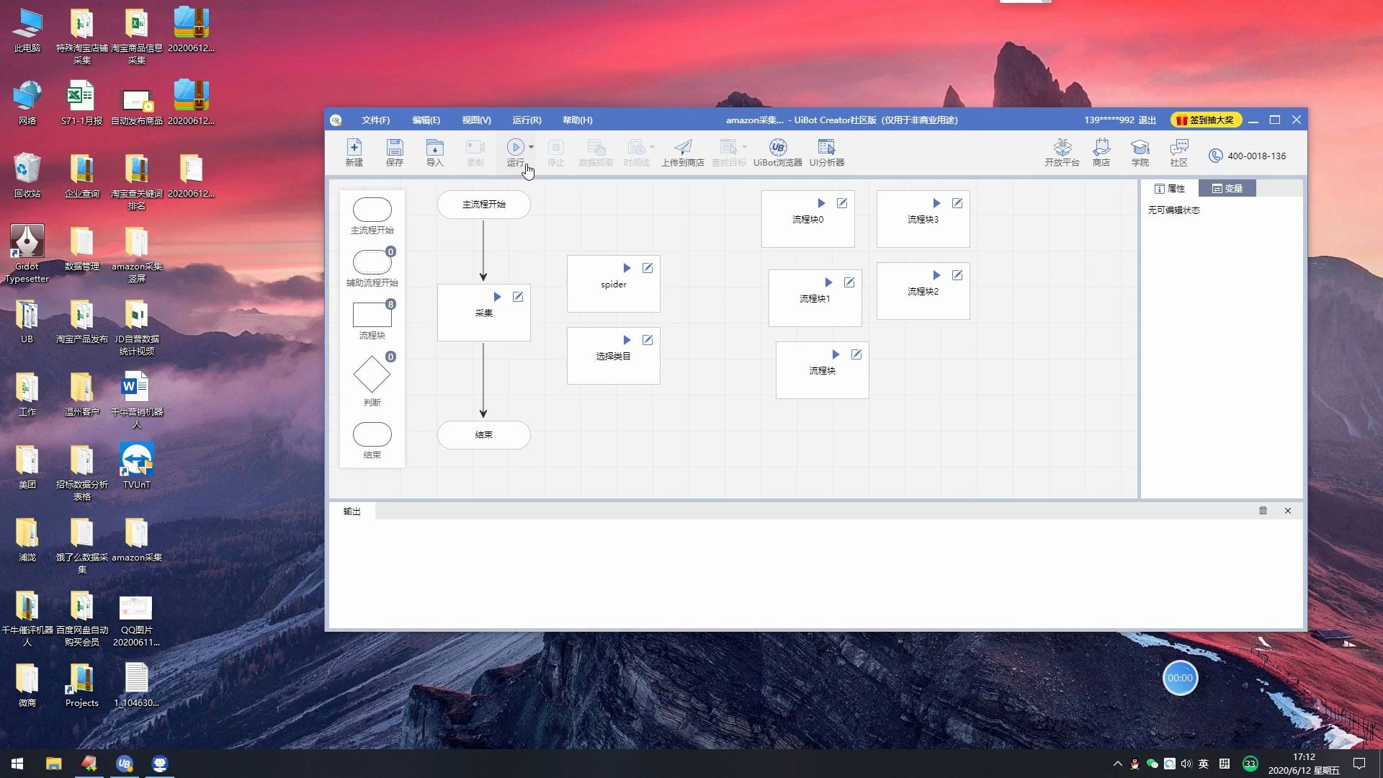Switch to the 属性 tab
The width and height of the screenshot is (1383, 778).
click(1170, 188)
